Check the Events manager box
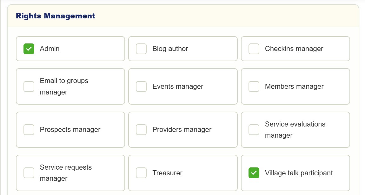The image size is (365, 195). [141, 87]
